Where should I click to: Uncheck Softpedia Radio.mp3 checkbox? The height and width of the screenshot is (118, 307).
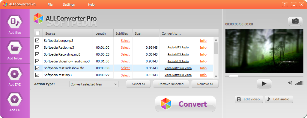coord(37,47)
